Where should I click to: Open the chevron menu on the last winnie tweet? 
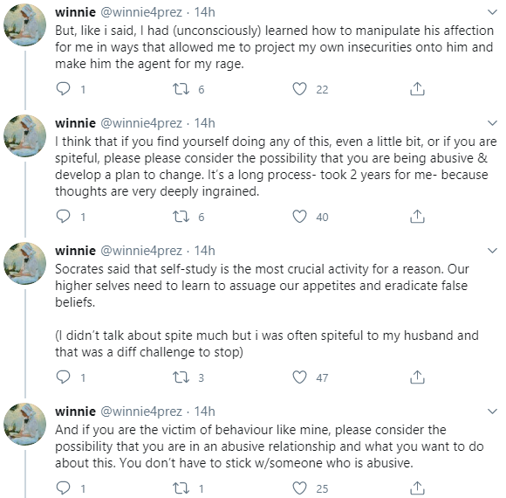click(492, 412)
